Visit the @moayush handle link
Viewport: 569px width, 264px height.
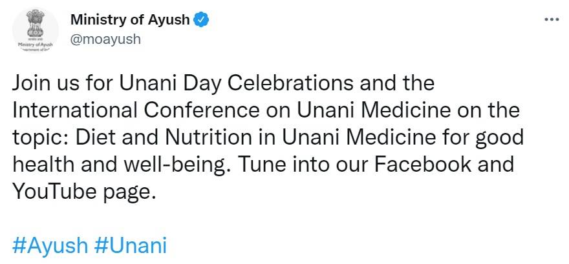tap(105, 38)
